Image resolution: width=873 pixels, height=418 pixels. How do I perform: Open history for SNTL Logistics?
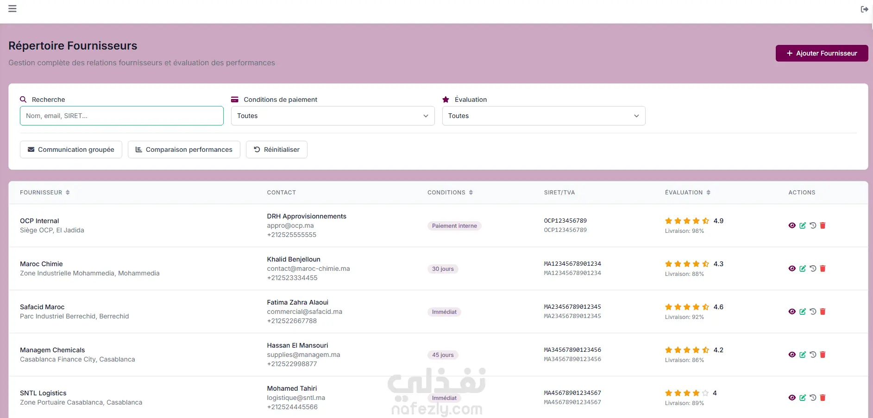click(813, 398)
